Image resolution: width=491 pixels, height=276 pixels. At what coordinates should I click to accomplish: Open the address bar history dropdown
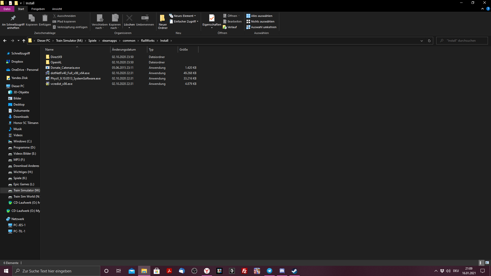[422, 41]
